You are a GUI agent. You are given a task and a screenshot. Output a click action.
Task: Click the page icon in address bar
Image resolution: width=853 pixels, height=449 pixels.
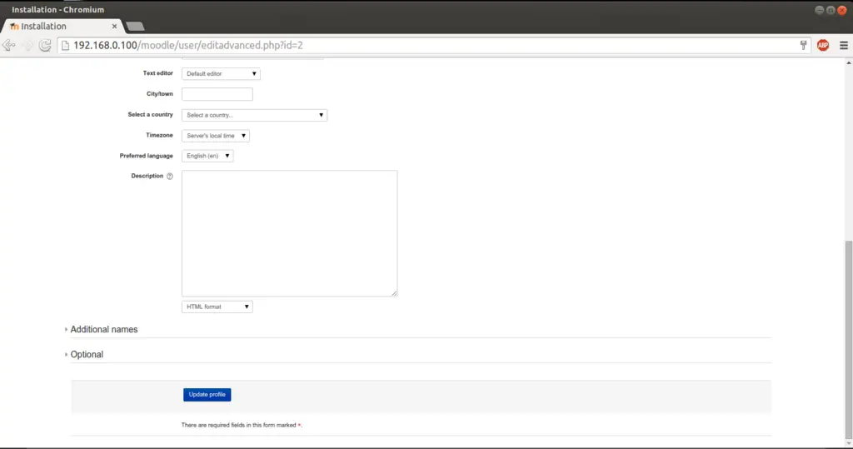[65, 45]
